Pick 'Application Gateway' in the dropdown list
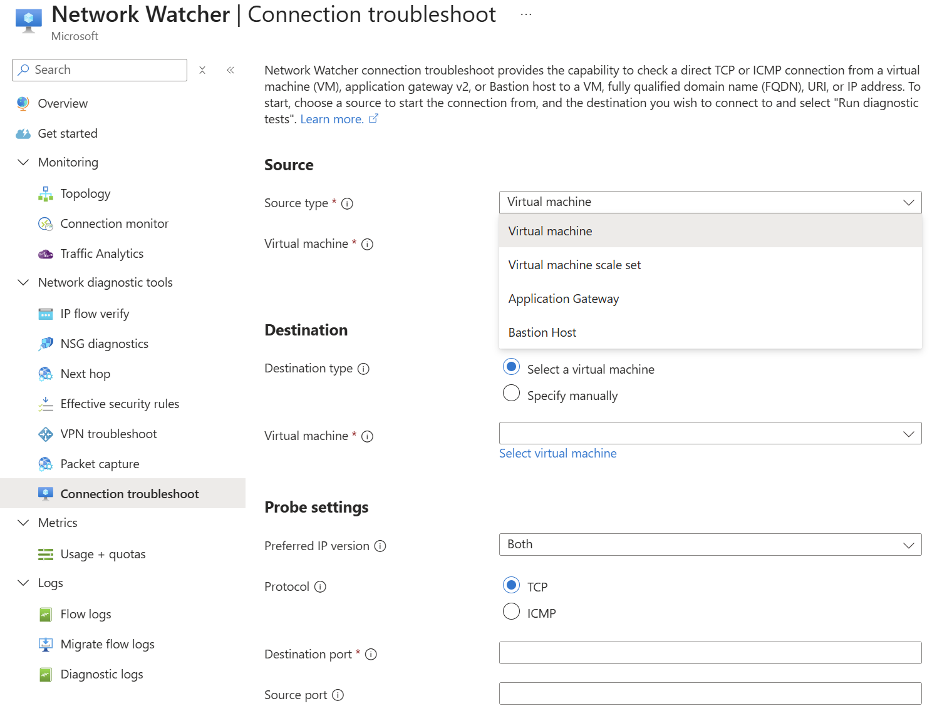Image resolution: width=942 pixels, height=716 pixels. click(563, 299)
